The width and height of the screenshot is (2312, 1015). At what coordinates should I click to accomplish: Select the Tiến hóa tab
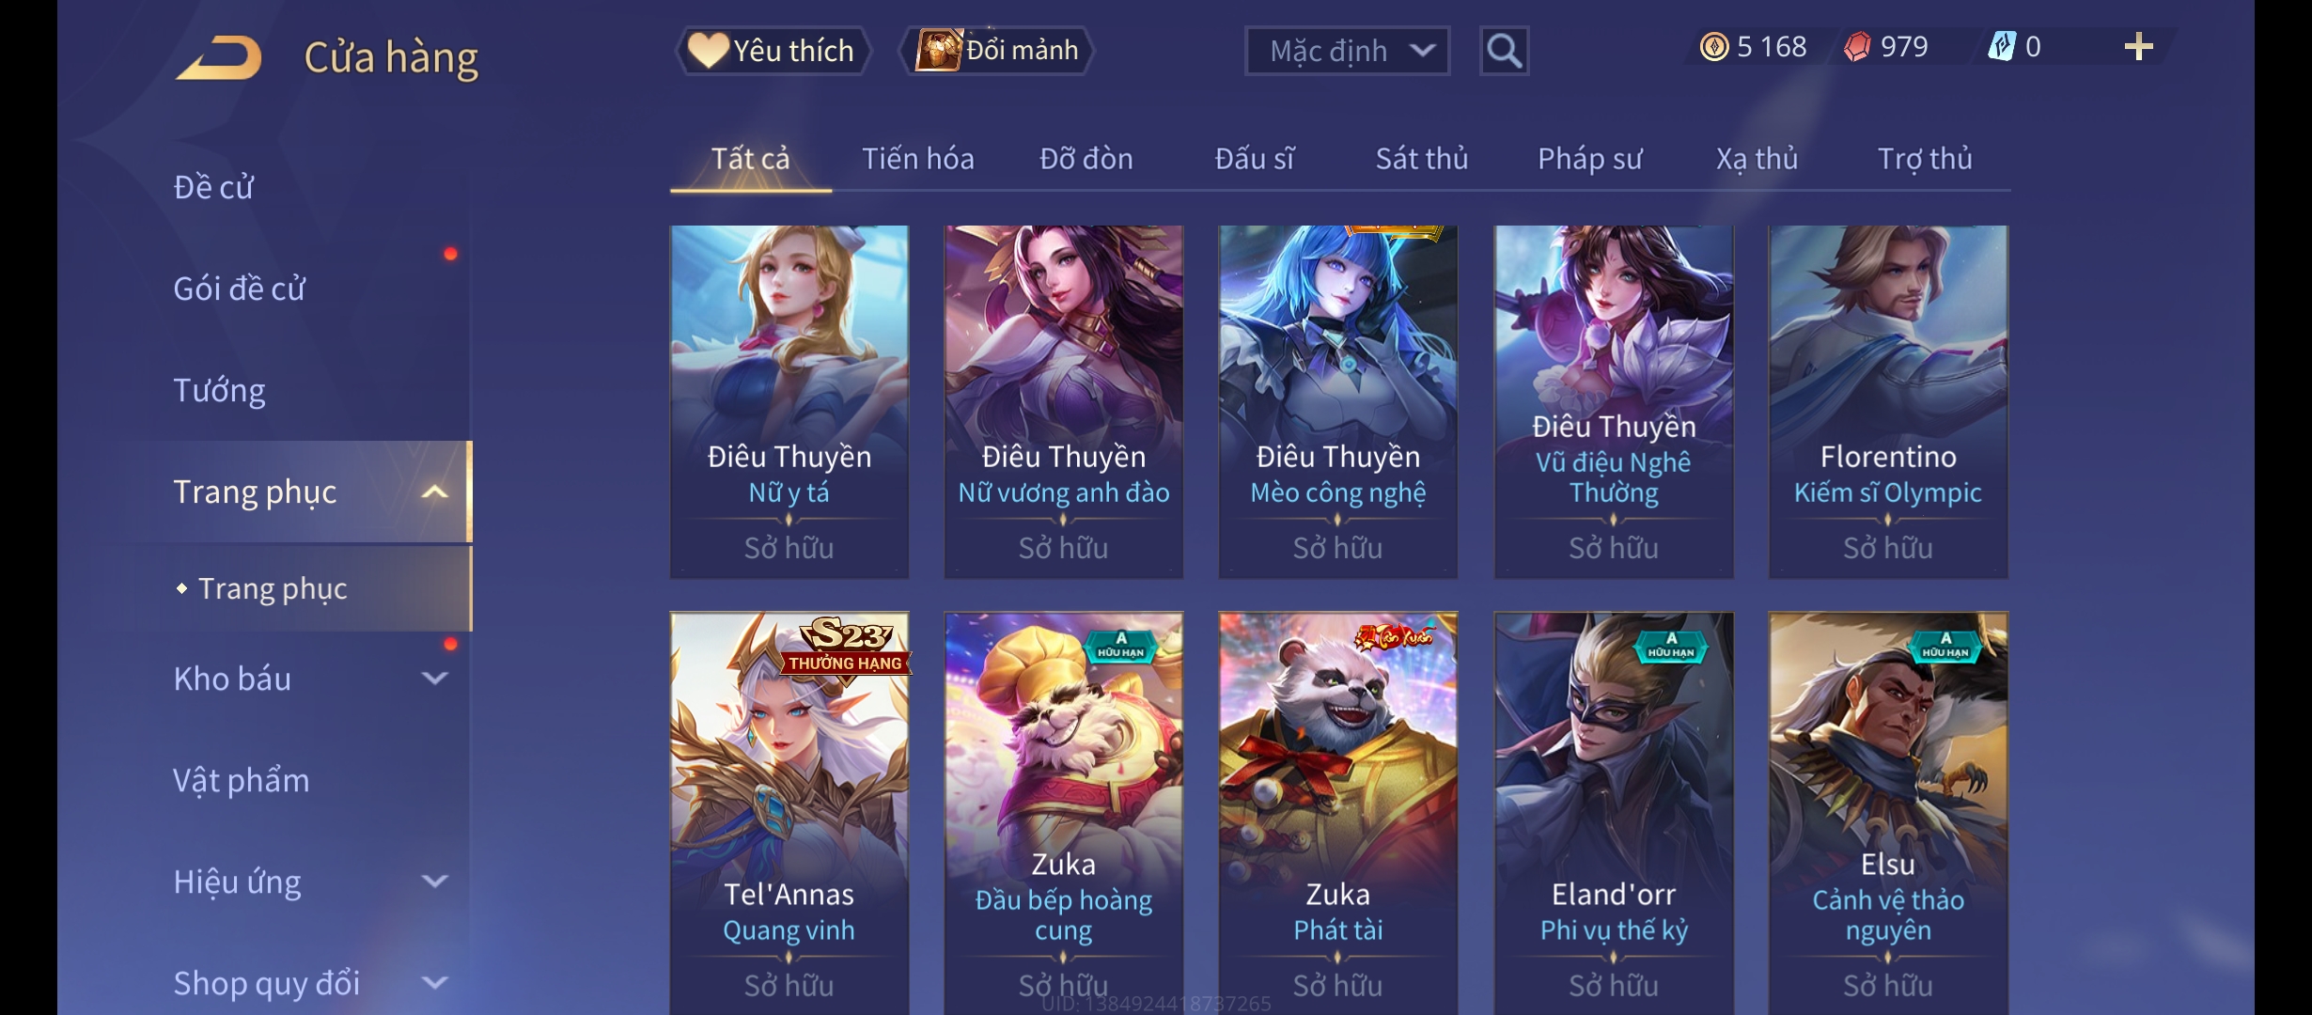click(917, 159)
